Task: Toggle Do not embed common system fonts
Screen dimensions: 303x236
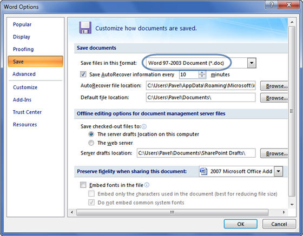Action: (91, 203)
